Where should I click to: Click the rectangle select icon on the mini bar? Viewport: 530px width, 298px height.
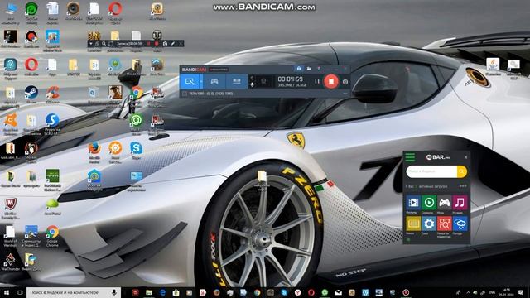[110, 44]
